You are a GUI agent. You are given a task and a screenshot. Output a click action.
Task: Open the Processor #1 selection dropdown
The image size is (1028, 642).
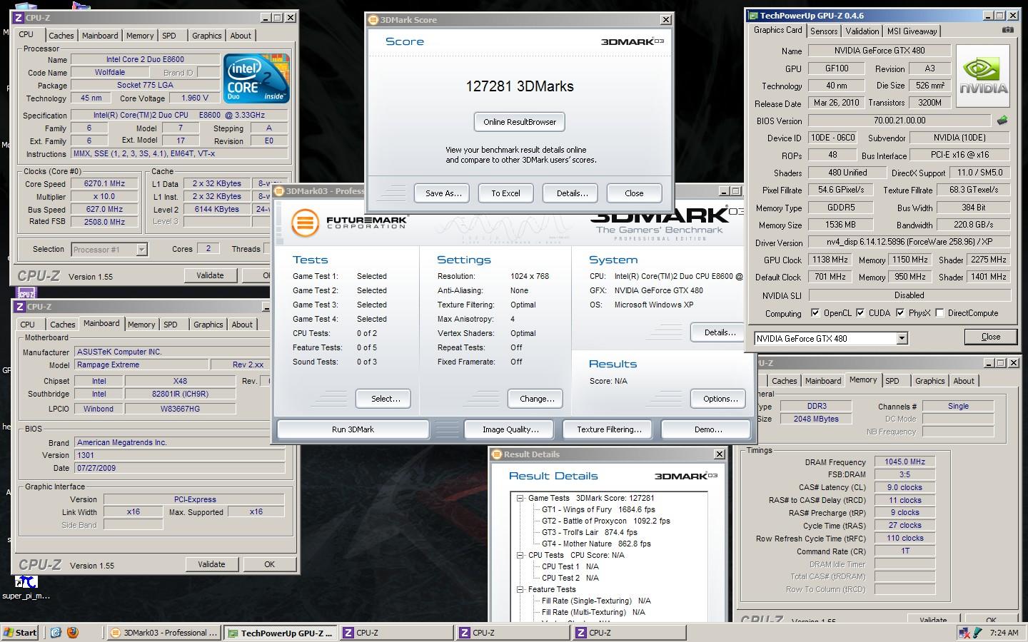tap(141, 249)
